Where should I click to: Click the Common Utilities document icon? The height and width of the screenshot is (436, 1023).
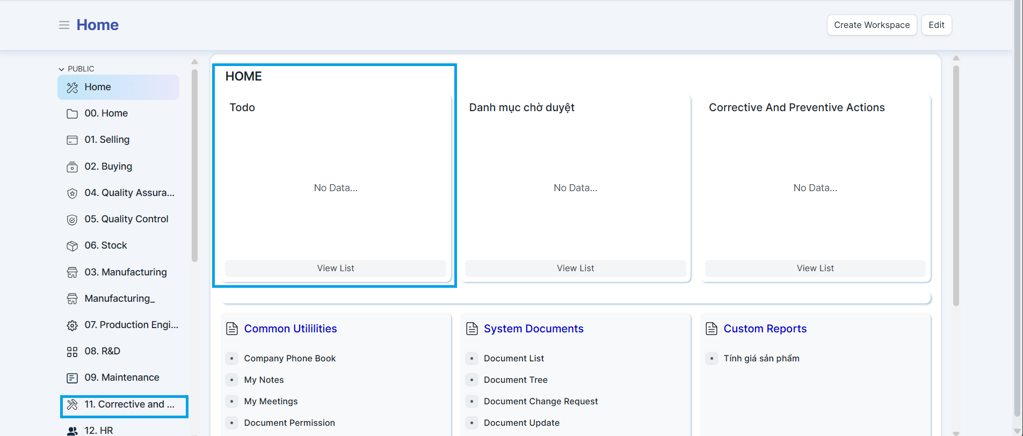(232, 329)
